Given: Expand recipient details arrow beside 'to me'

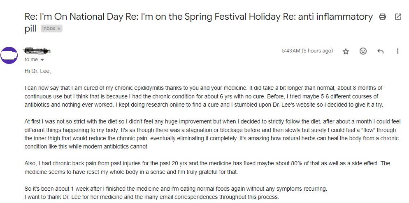Looking at the screenshot, I should [42, 60].
